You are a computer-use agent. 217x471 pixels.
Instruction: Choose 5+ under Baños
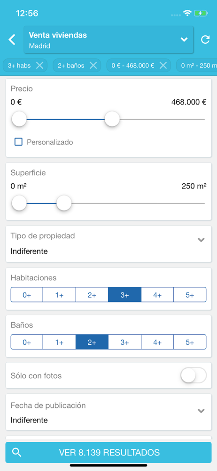click(190, 342)
